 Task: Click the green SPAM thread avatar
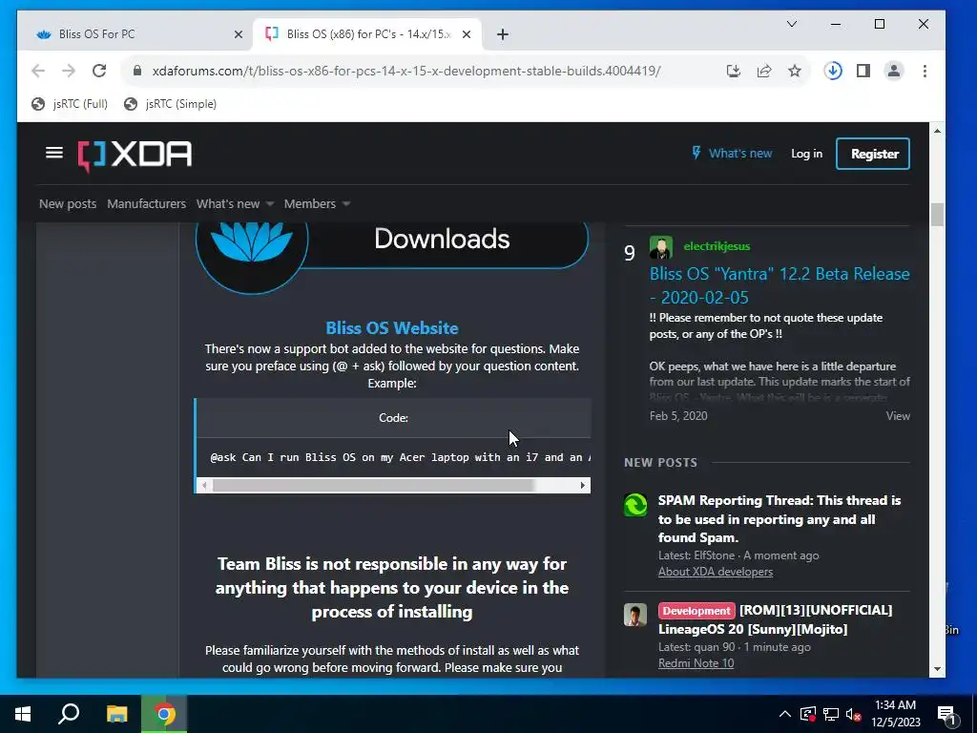tap(635, 505)
